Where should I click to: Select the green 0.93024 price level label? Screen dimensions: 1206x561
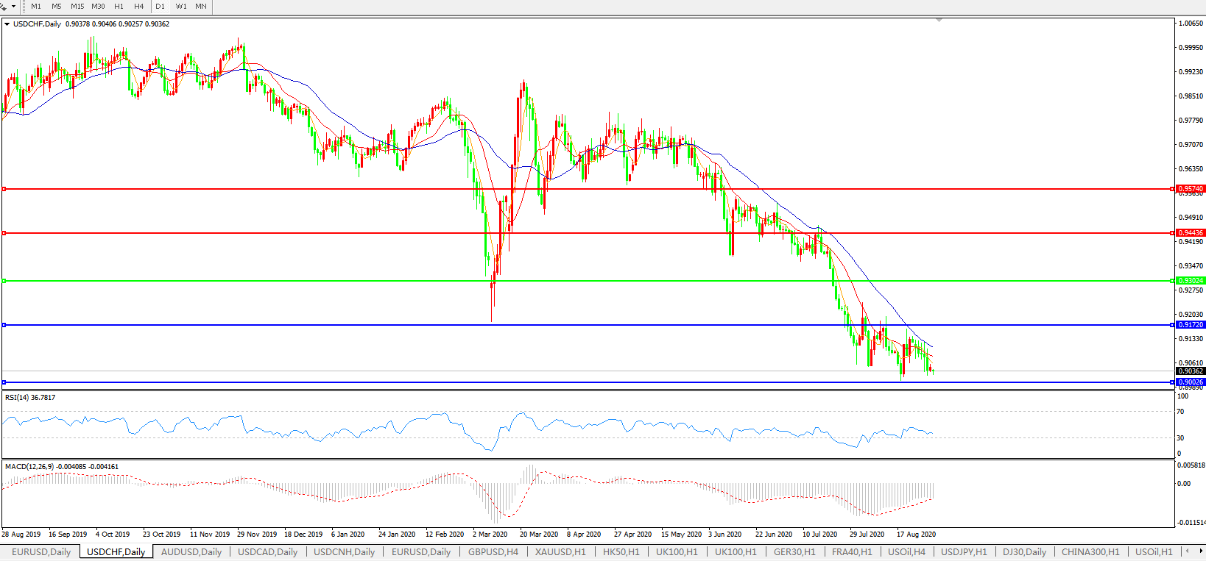coord(1191,281)
